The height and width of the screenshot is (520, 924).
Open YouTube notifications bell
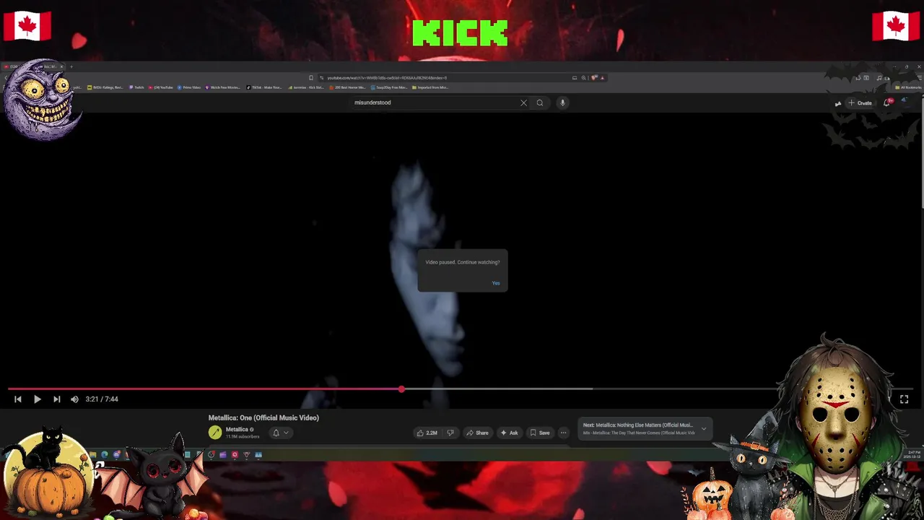[887, 103]
